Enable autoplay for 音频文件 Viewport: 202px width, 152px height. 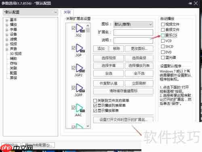tap(163, 30)
